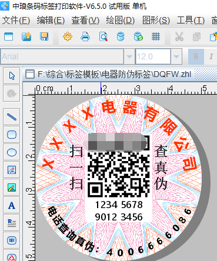Select the DQFW.zhl document tab

[x=108, y=74]
